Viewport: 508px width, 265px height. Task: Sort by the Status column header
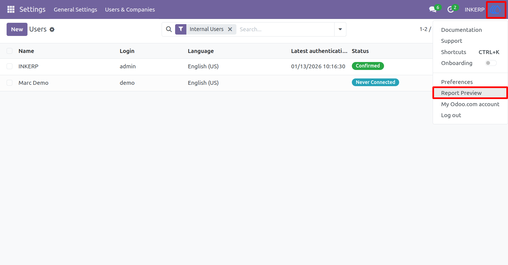pyautogui.click(x=360, y=51)
